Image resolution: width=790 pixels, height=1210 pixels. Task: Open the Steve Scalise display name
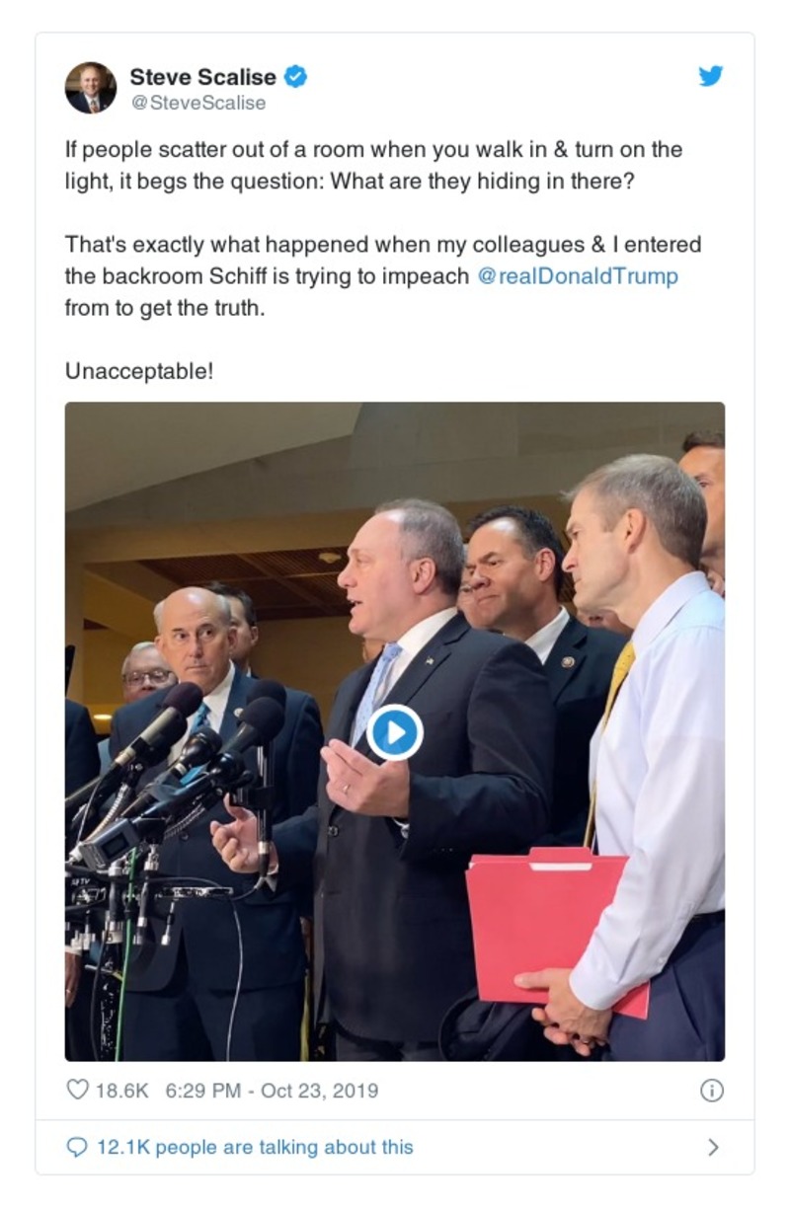(203, 77)
